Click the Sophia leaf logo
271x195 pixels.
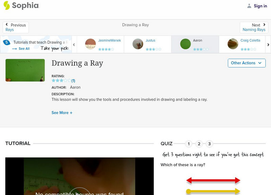(x=6, y=6)
